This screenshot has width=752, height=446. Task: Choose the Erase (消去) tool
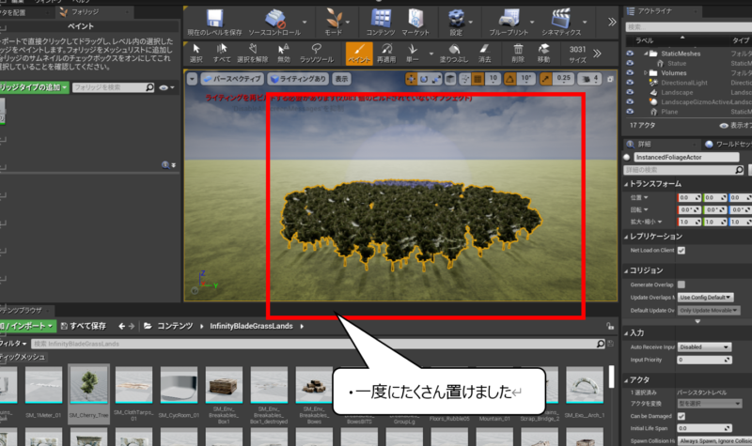(x=484, y=54)
